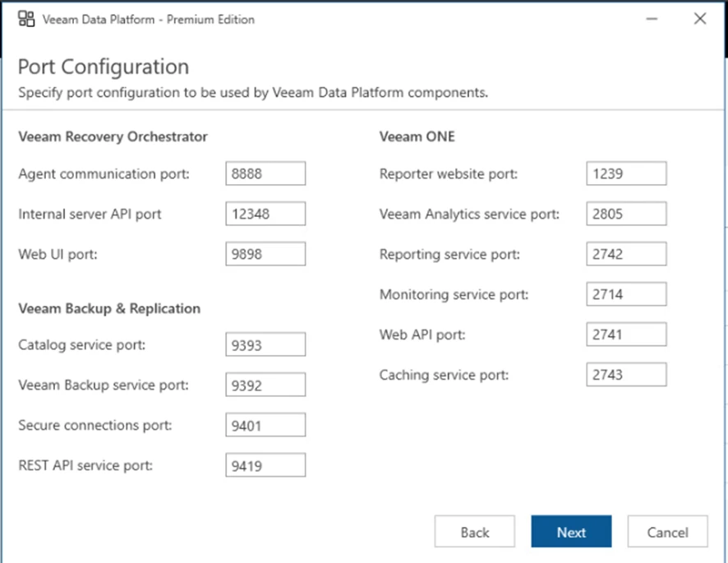Click the Veeam Data Platform title bar icon

[25, 19]
